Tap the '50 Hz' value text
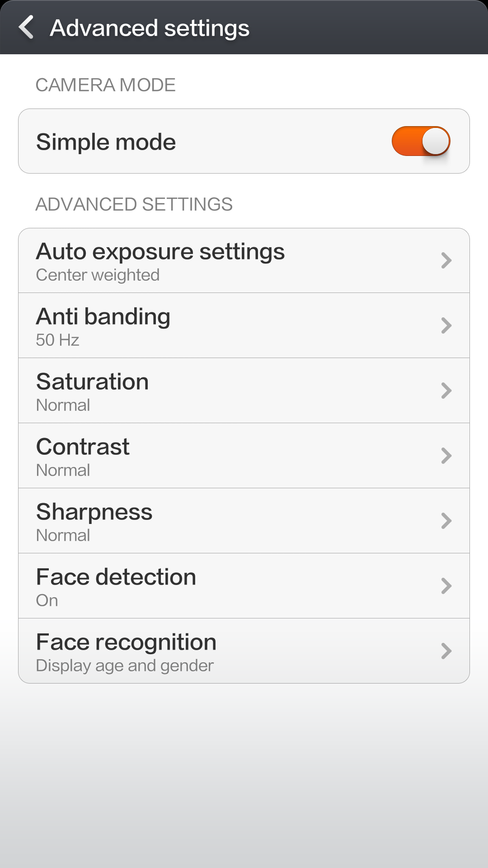488x868 pixels. pyautogui.click(x=58, y=340)
